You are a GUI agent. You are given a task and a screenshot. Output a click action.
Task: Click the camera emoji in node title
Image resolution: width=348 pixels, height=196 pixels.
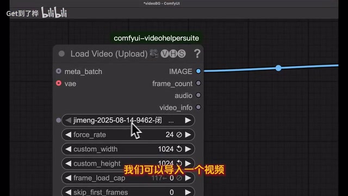click(154, 53)
